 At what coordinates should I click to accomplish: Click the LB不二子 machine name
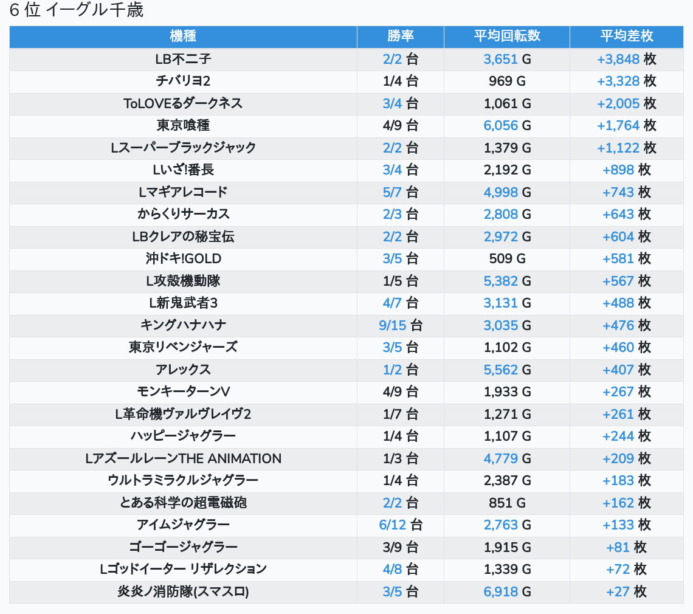[183, 59]
